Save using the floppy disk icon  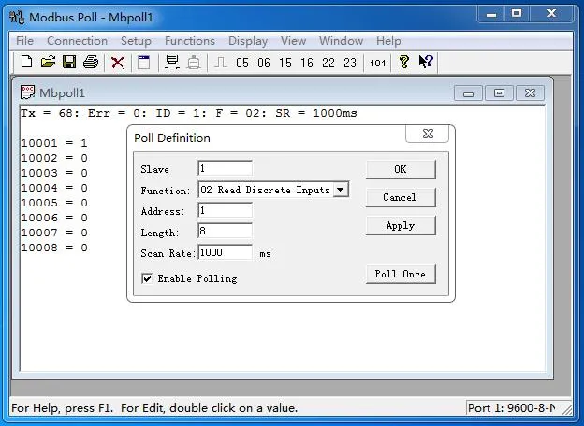tap(69, 62)
